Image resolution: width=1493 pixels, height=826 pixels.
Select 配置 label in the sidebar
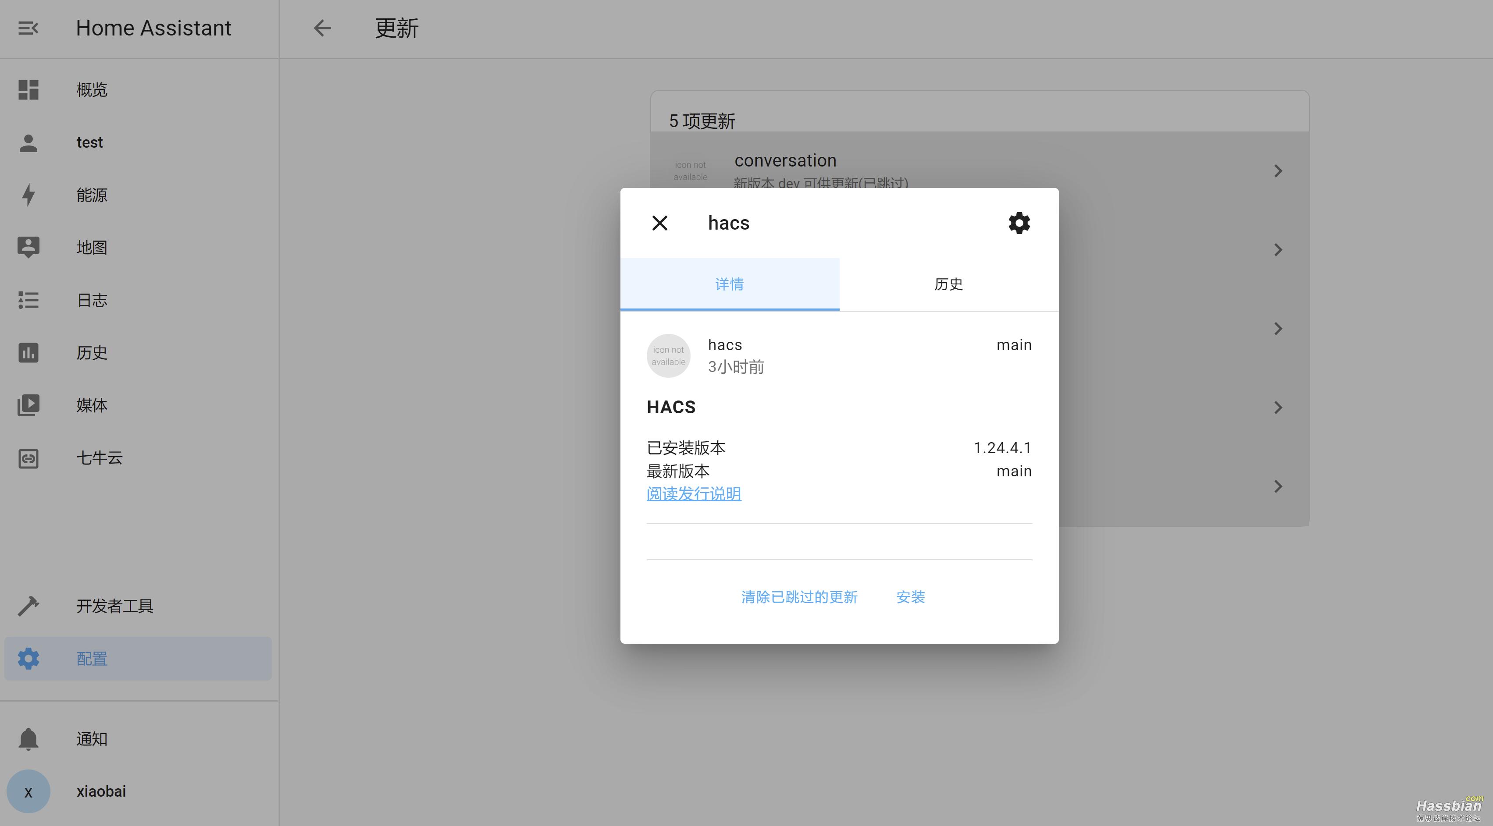(x=92, y=659)
